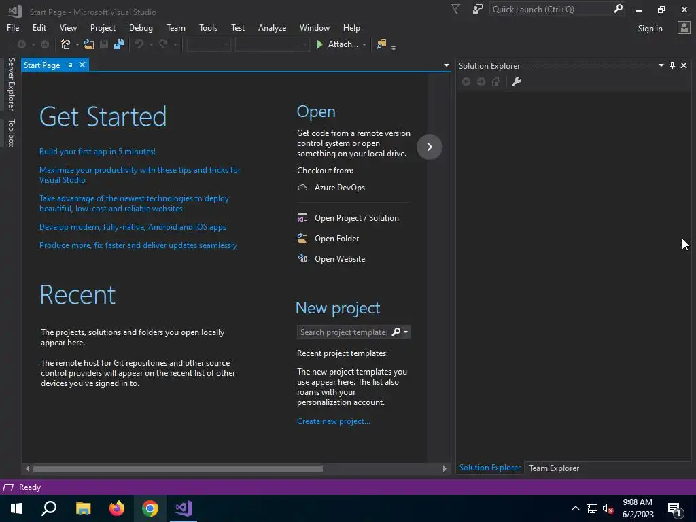This screenshot has width=696, height=522.
Task: Click the Open File toolbar icon
Action: (89, 44)
